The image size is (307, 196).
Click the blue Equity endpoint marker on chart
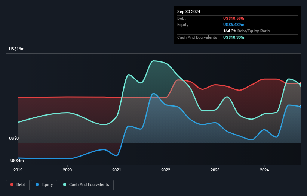[301, 107]
